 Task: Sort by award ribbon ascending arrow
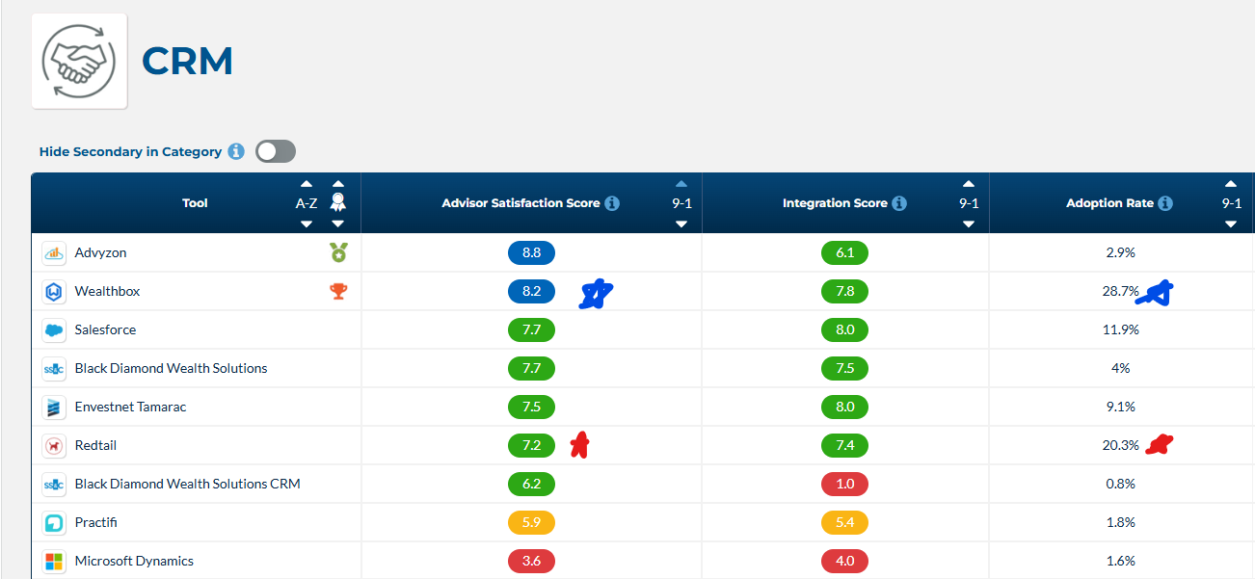(x=337, y=183)
